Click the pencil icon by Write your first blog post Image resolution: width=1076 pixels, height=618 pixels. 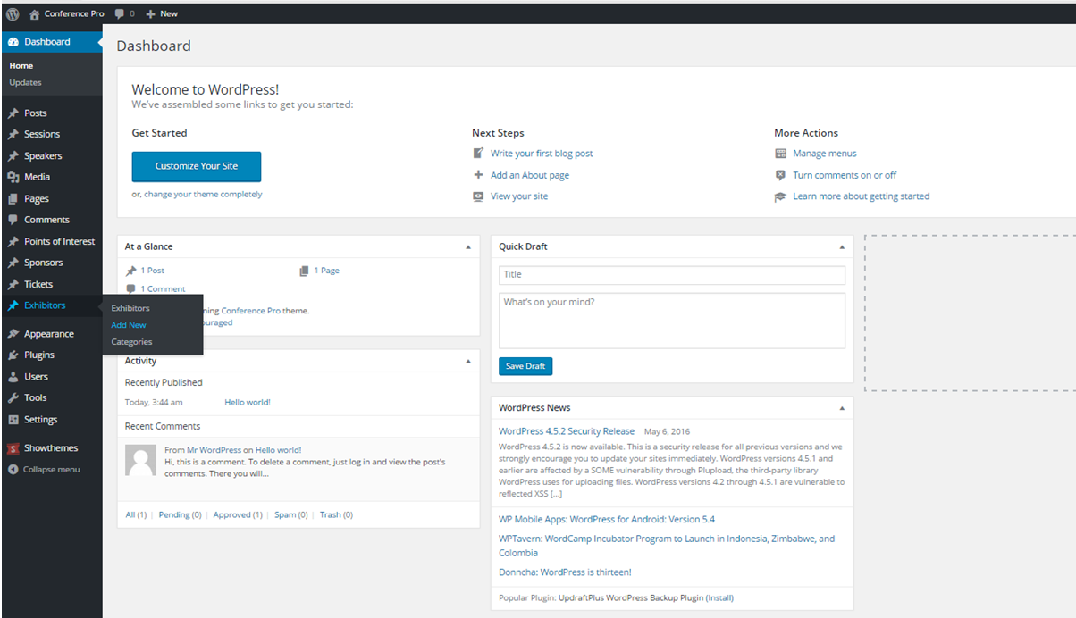tap(478, 154)
